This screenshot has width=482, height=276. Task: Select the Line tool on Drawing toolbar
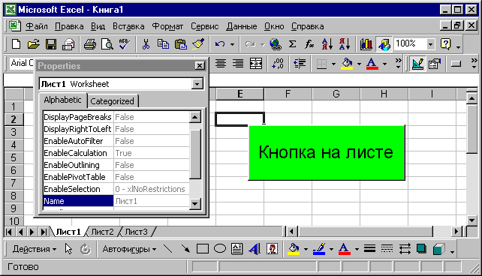point(168,249)
